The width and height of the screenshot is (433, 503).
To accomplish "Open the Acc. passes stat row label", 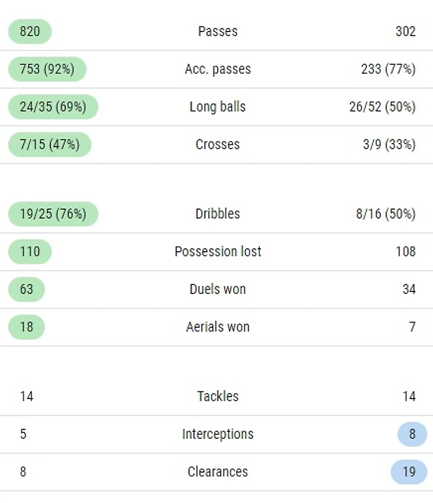I will click(x=218, y=69).
